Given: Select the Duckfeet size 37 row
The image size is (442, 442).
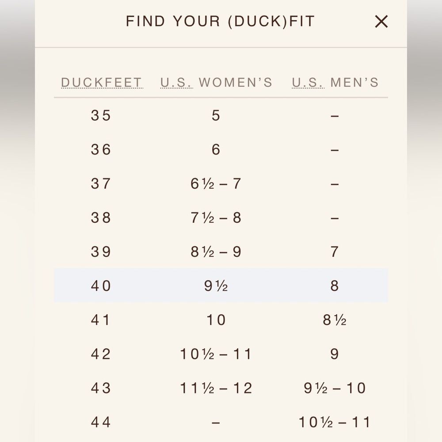Looking at the screenshot, I should 221,183.
